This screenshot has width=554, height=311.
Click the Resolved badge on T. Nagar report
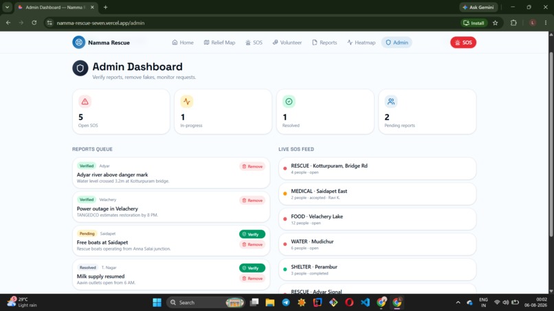coord(87,267)
